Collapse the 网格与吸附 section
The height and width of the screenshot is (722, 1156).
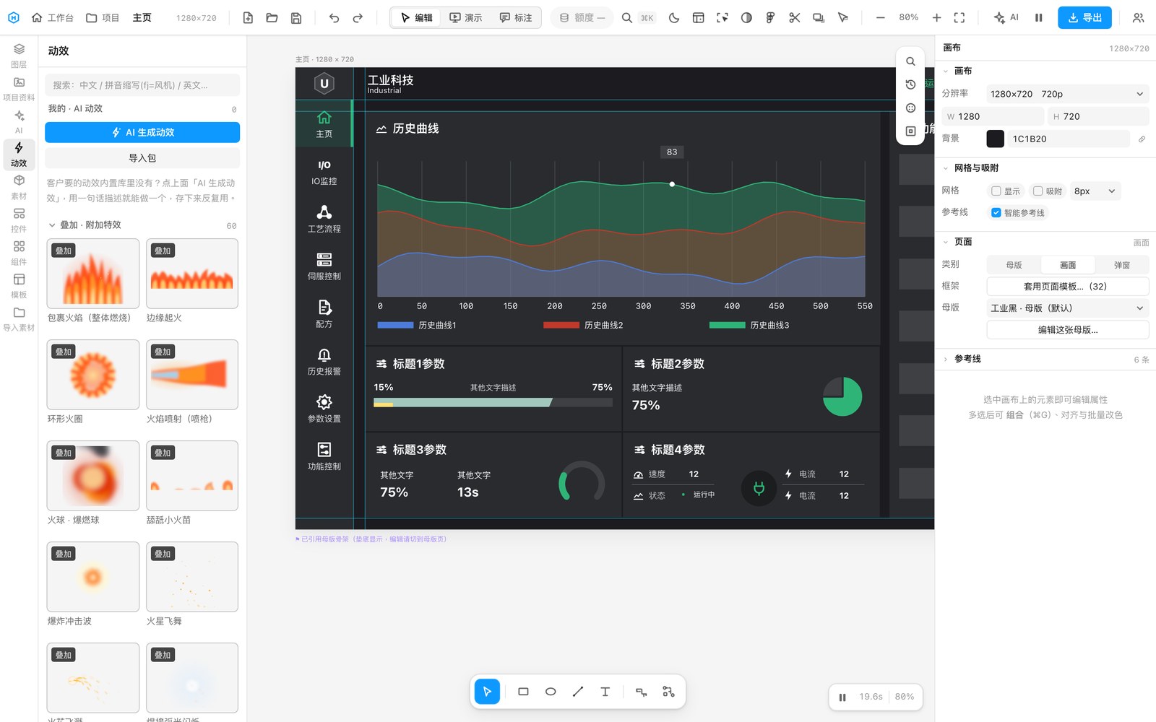click(946, 168)
